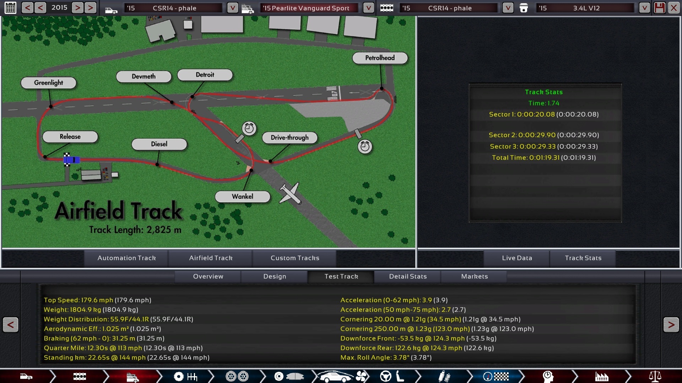Image resolution: width=682 pixels, height=383 pixels.
Task: Expand the Pearlite Vanguard Sport trim dropdown
Action: pyautogui.click(x=368, y=8)
